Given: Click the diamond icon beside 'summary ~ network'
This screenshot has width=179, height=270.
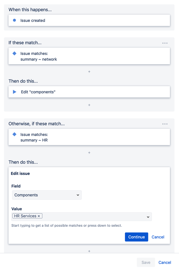Looking at the screenshot, I should click(14, 53).
